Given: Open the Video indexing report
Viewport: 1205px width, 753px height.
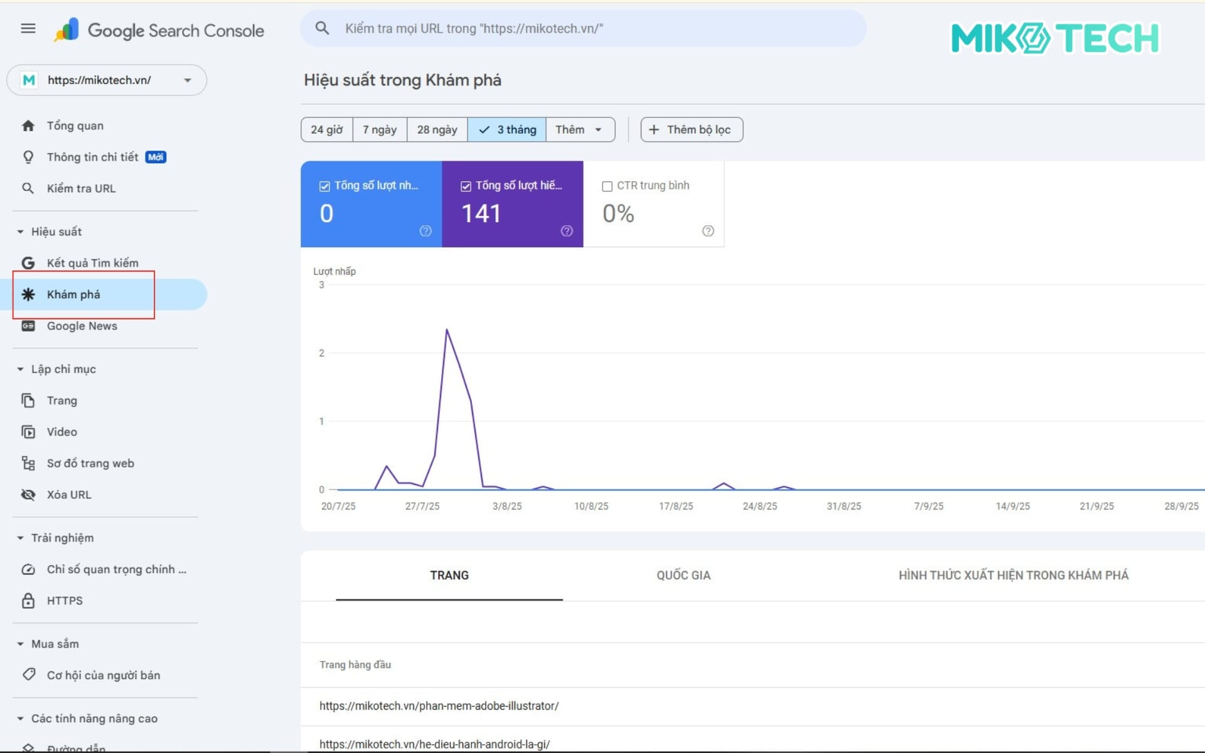Looking at the screenshot, I should 61,432.
